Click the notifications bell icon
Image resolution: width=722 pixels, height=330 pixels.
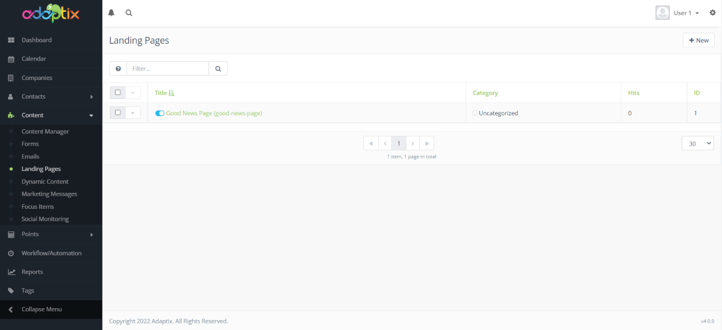coord(111,12)
